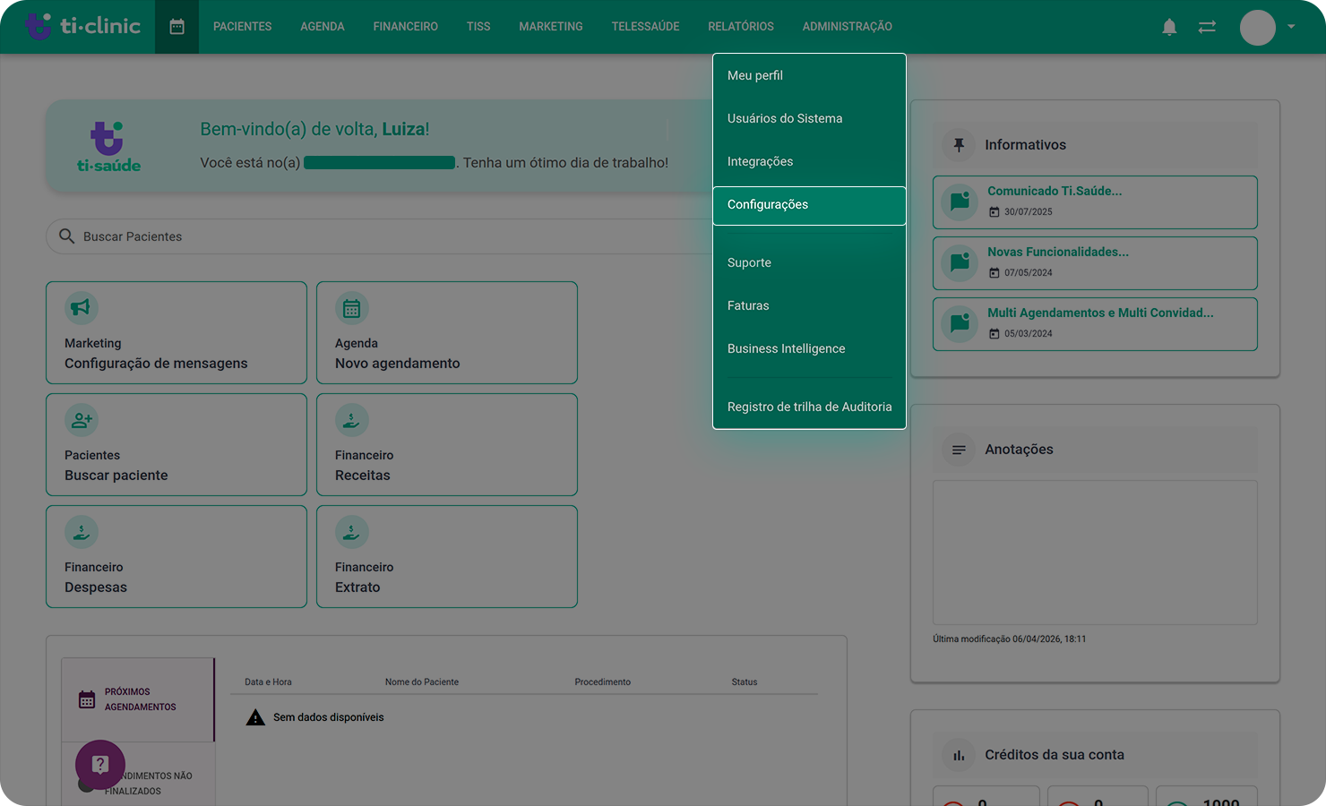Open Financeiro Receitas card
The height and width of the screenshot is (806, 1326).
pyautogui.click(x=447, y=445)
